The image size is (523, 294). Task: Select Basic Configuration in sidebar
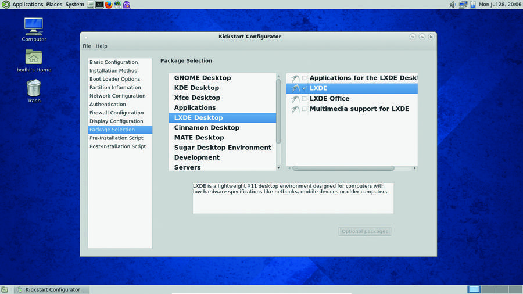pyautogui.click(x=120, y=62)
